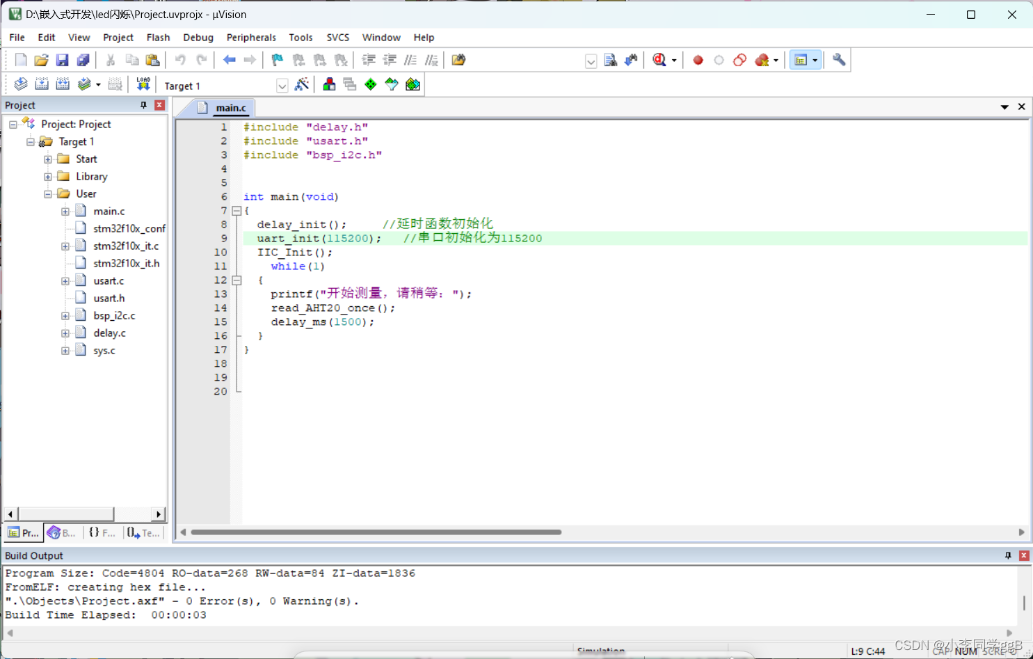Image resolution: width=1033 pixels, height=659 pixels.
Task: Expand the Start folder in project tree
Action: [48, 159]
